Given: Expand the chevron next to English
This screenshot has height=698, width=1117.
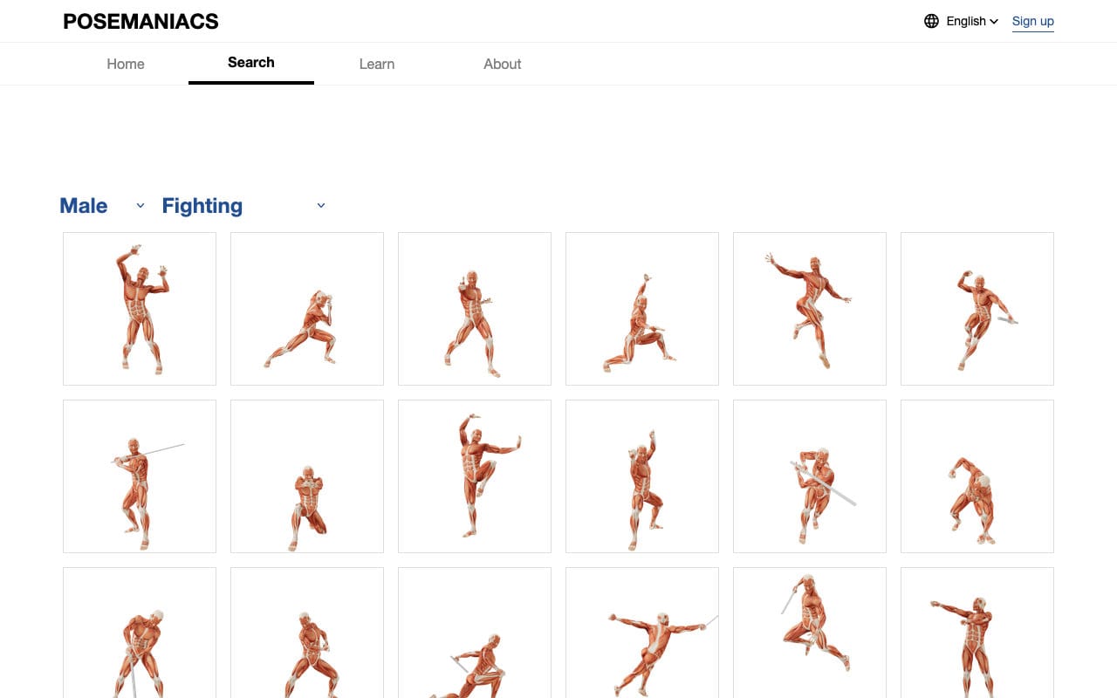Looking at the screenshot, I should (x=994, y=21).
